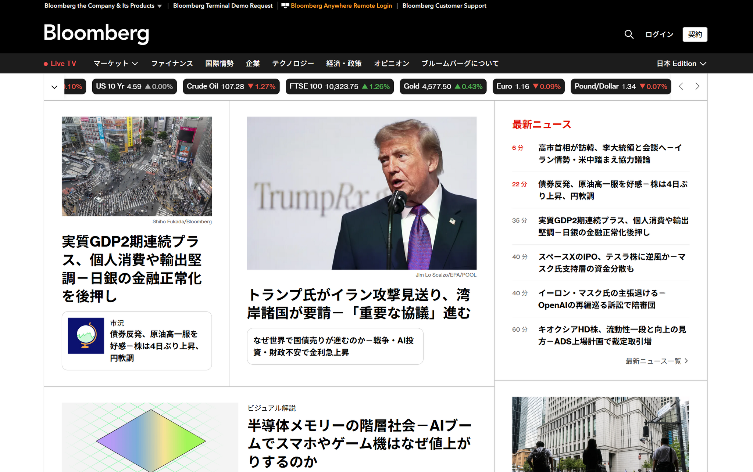Open the Live TV link
753x472 pixels.
pos(63,64)
